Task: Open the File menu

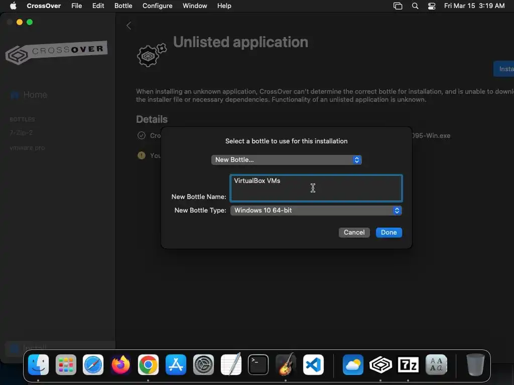Action: tap(77, 6)
